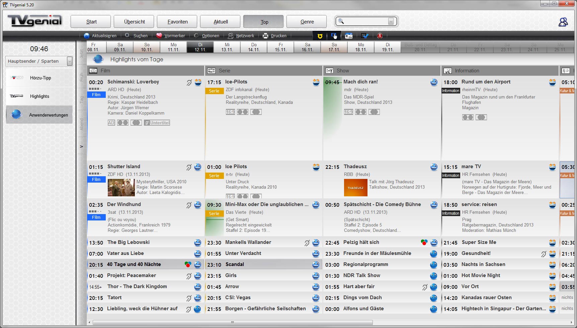577x328 pixels.
Task: Select the Super Size Me row
Action: (x=500, y=242)
